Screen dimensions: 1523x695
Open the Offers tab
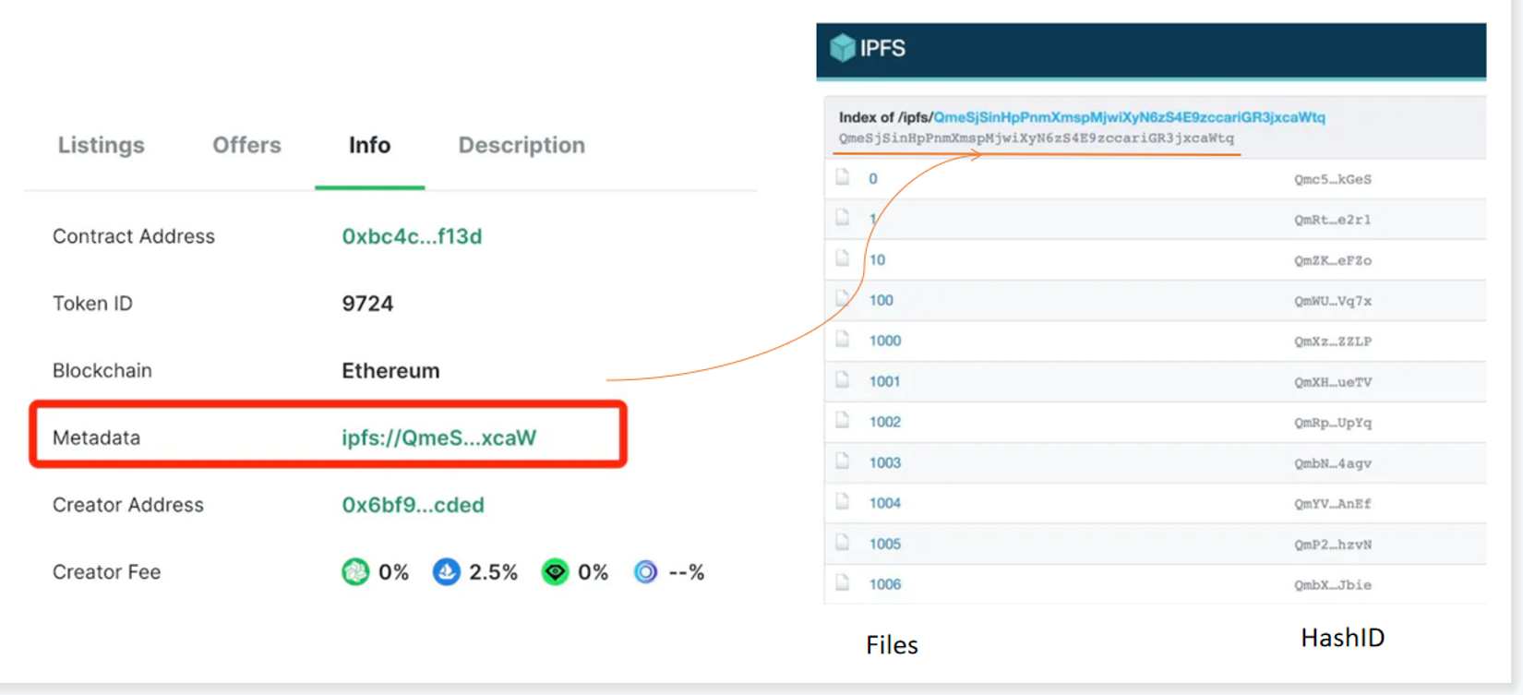(x=246, y=145)
